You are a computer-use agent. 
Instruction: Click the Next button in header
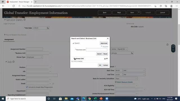click(119, 12)
